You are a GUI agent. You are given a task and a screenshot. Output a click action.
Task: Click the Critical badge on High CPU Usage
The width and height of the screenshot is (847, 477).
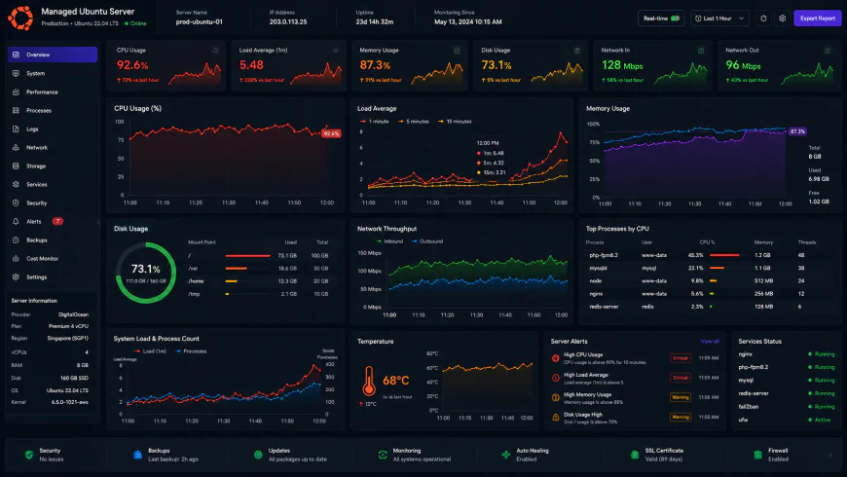coord(681,358)
